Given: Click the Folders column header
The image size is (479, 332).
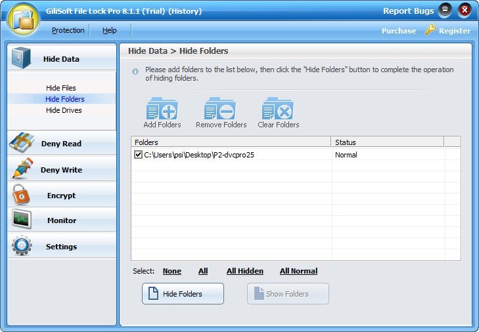Looking at the screenshot, I should tap(231, 142).
